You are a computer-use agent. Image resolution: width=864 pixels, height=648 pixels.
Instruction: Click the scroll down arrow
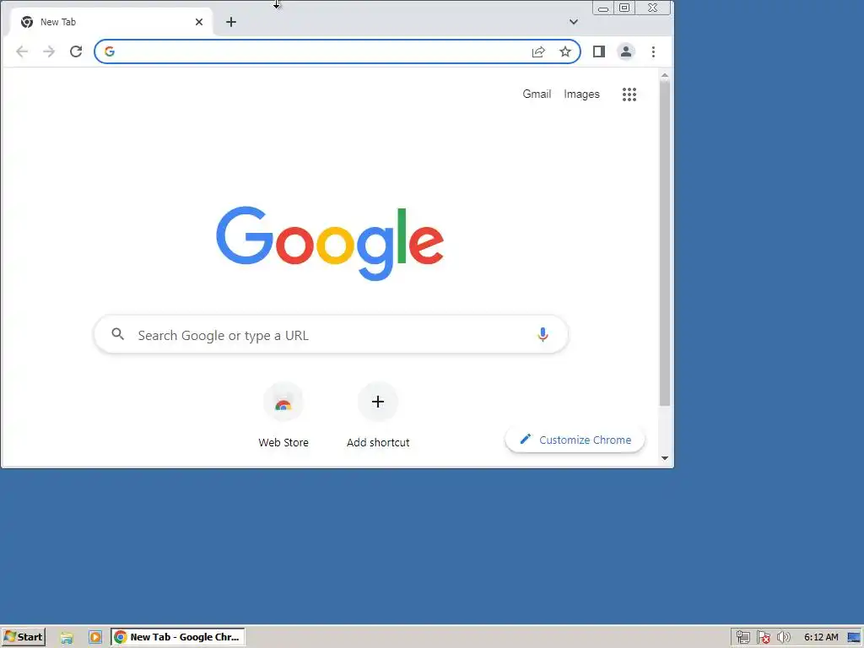point(665,458)
